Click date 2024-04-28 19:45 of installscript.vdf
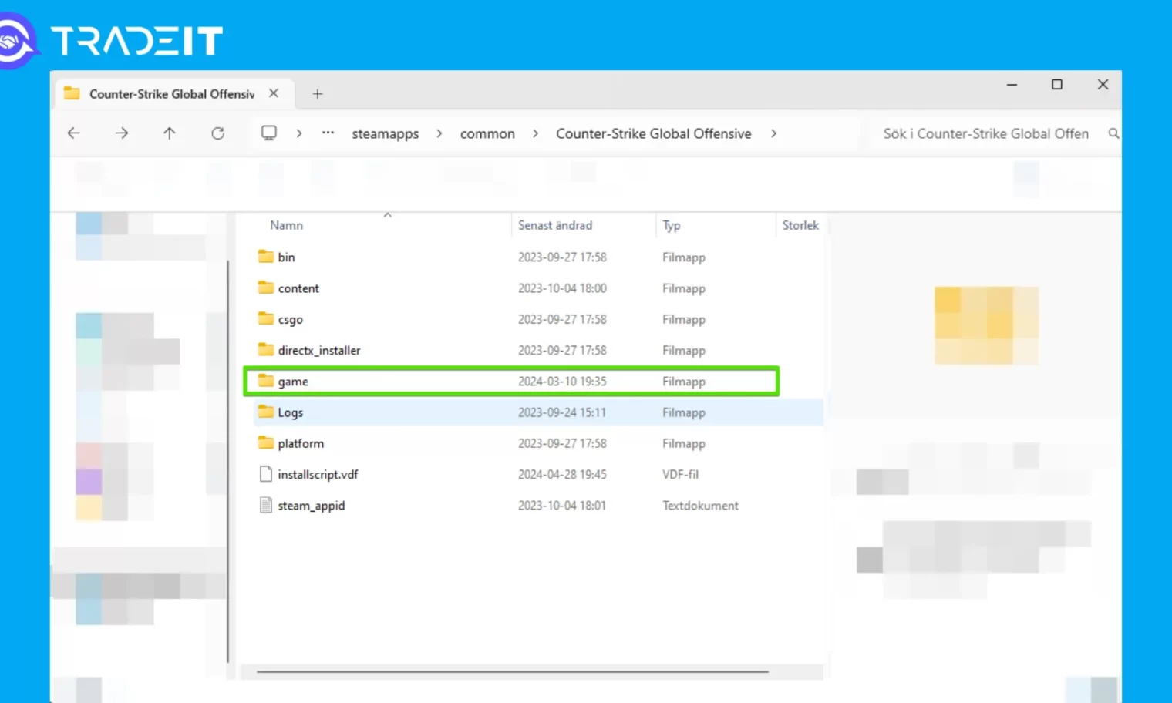1172x703 pixels. point(562,474)
